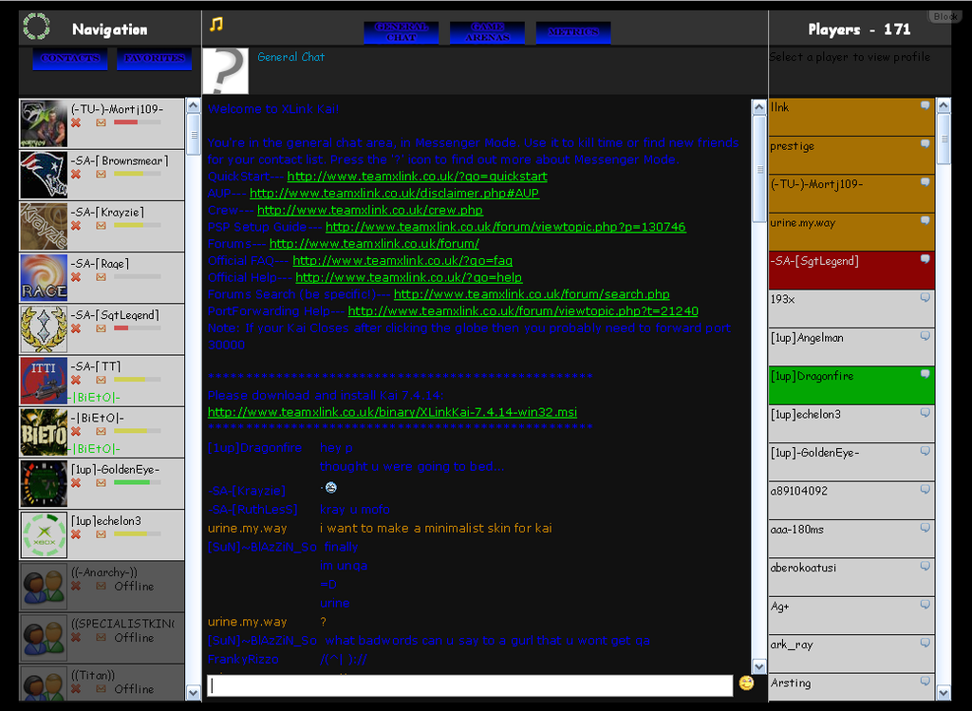Open the Contacts tab
Viewport: 972px width, 711px height.
pos(70,58)
